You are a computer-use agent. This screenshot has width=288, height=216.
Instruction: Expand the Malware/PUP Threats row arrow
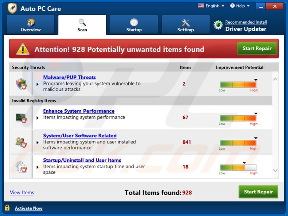(38, 84)
